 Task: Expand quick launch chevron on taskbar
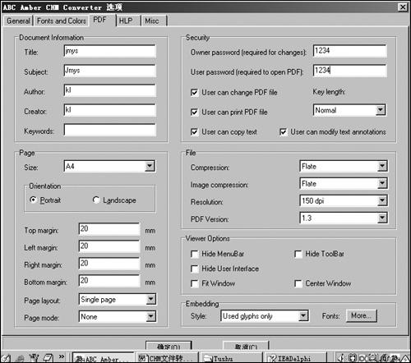[62, 356]
